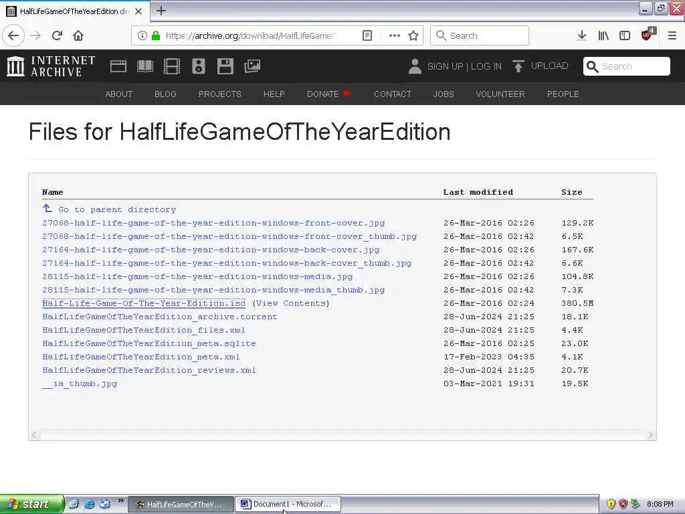The width and height of the screenshot is (685, 514).
Task: Open the Archive texts book icon
Action: pyautogui.click(x=145, y=66)
